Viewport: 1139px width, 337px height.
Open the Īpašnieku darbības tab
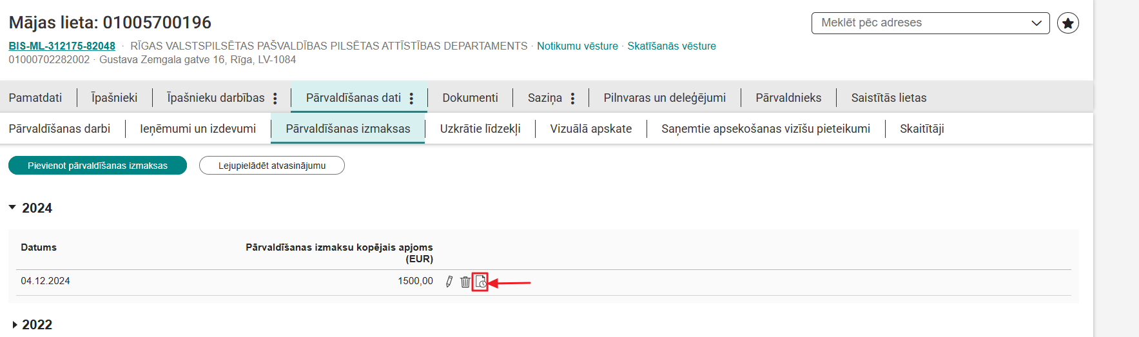(215, 98)
